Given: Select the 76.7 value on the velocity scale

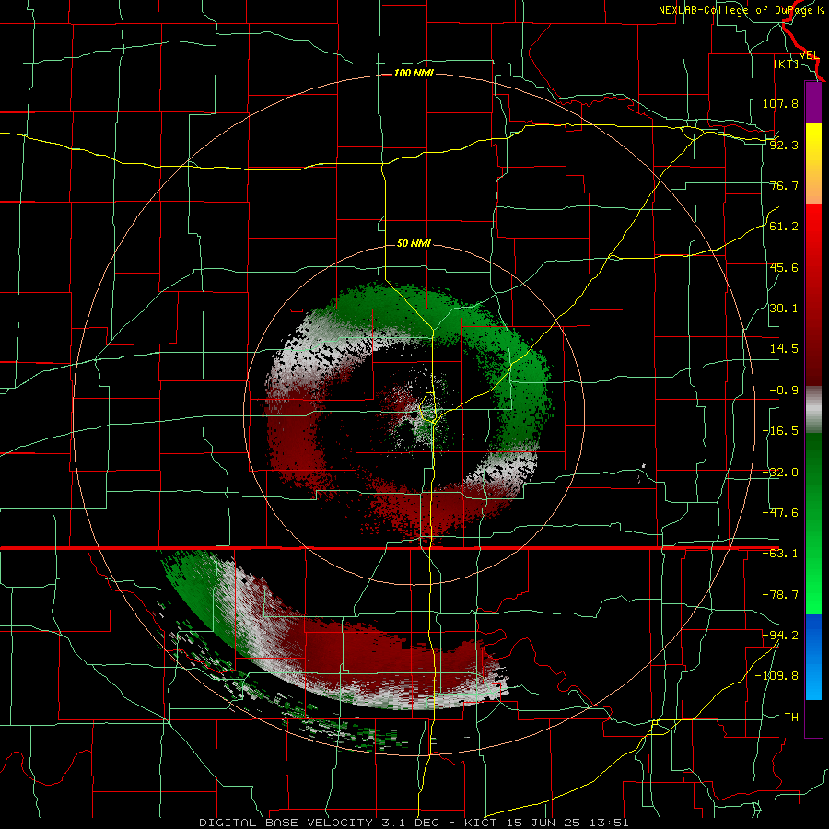Looking at the screenshot, I should (x=784, y=185).
